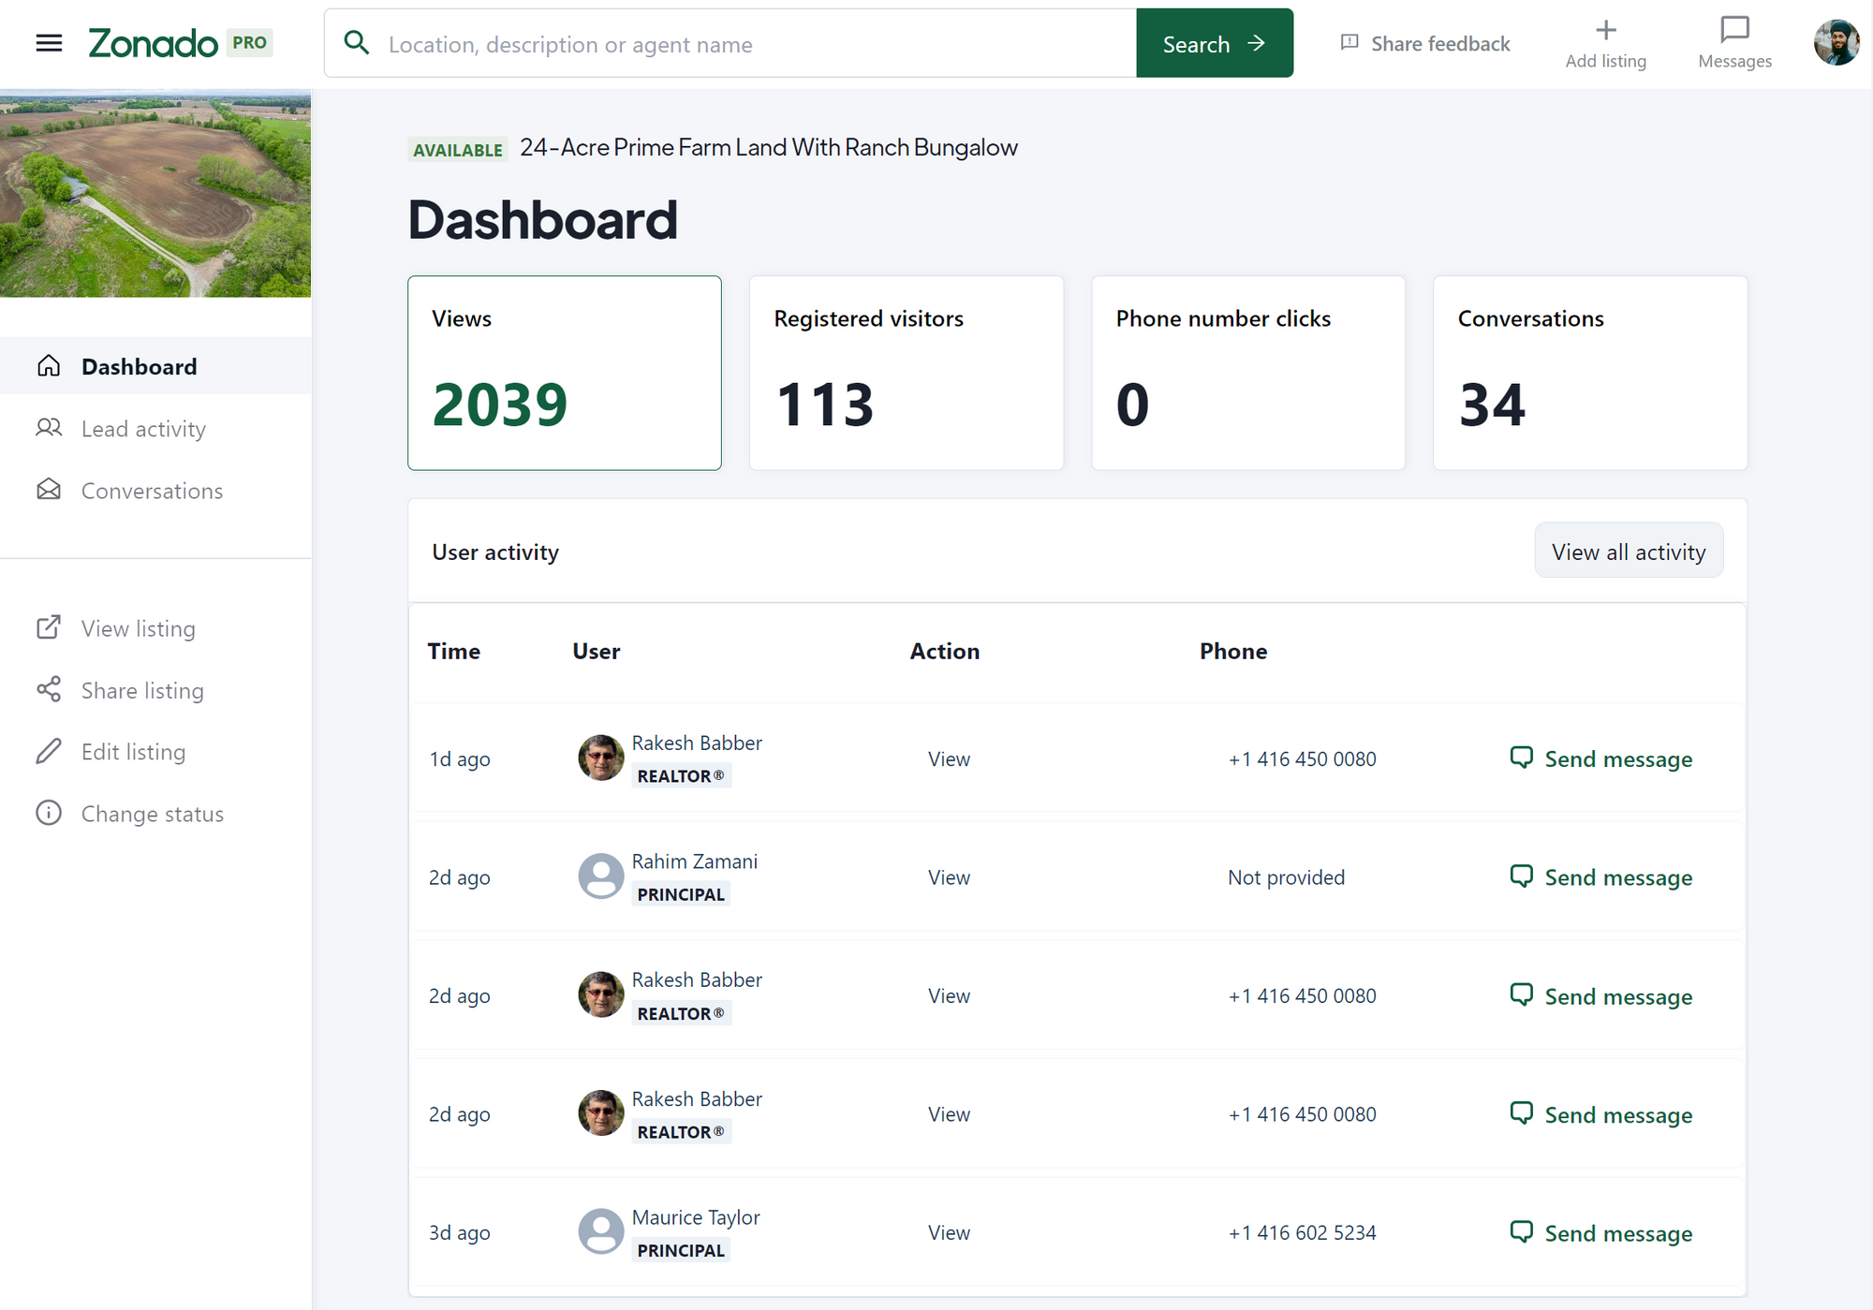Click the View listing external link icon
This screenshot has height=1310, width=1873.
[49, 627]
